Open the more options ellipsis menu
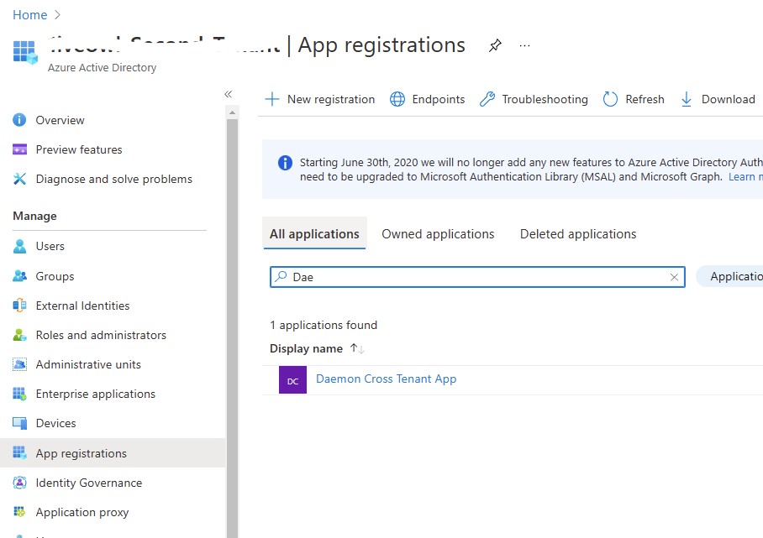This screenshot has width=763, height=538. [x=524, y=45]
